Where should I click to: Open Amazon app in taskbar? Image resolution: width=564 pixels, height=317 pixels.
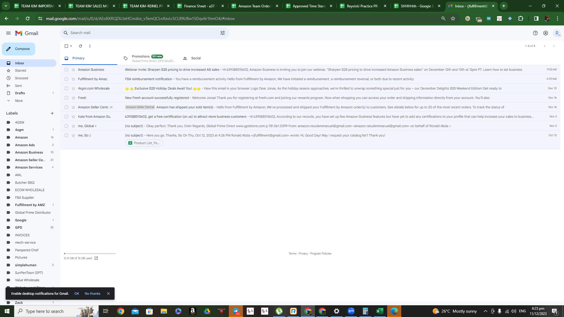coord(193,311)
